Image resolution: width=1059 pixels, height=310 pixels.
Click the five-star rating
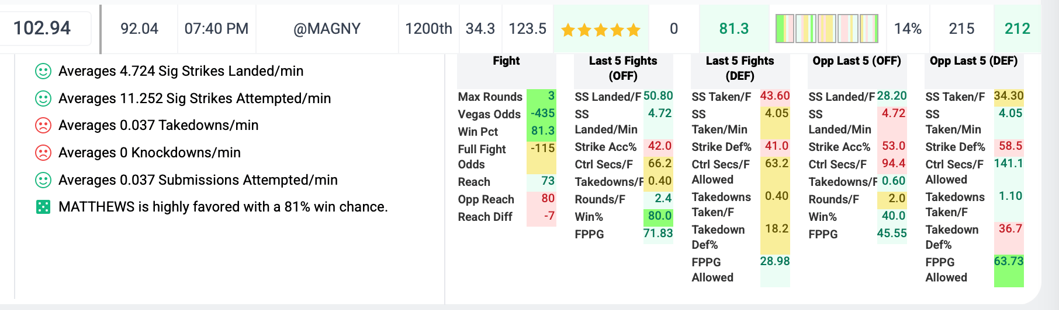(601, 30)
